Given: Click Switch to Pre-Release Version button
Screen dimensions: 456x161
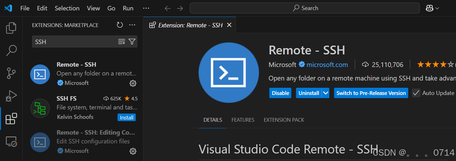Looking at the screenshot, I should click(371, 93).
